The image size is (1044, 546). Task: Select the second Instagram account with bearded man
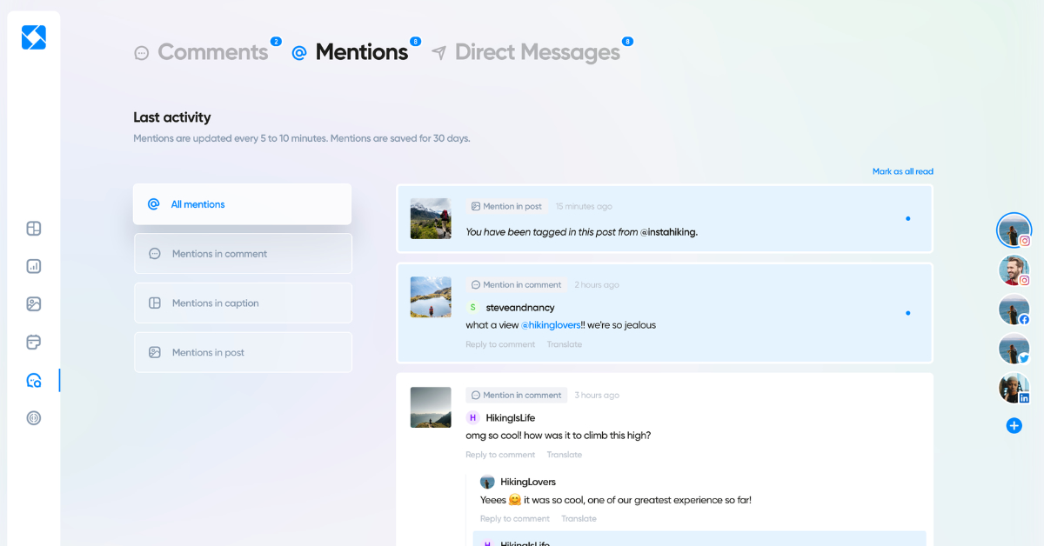pyautogui.click(x=1014, y=270)
